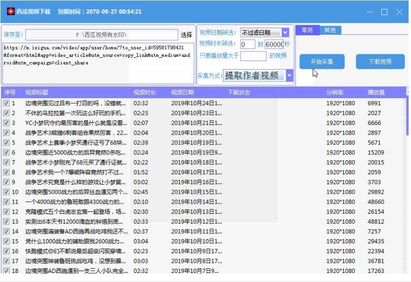
Task: Click the date 2019年10月9日17 in row 16
Action: [x=196, y=251]
